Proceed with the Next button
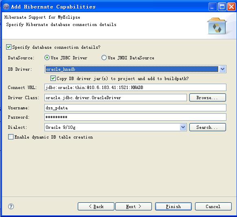Image resolution: width=237 pixels, height=217 pixels. 134,206
